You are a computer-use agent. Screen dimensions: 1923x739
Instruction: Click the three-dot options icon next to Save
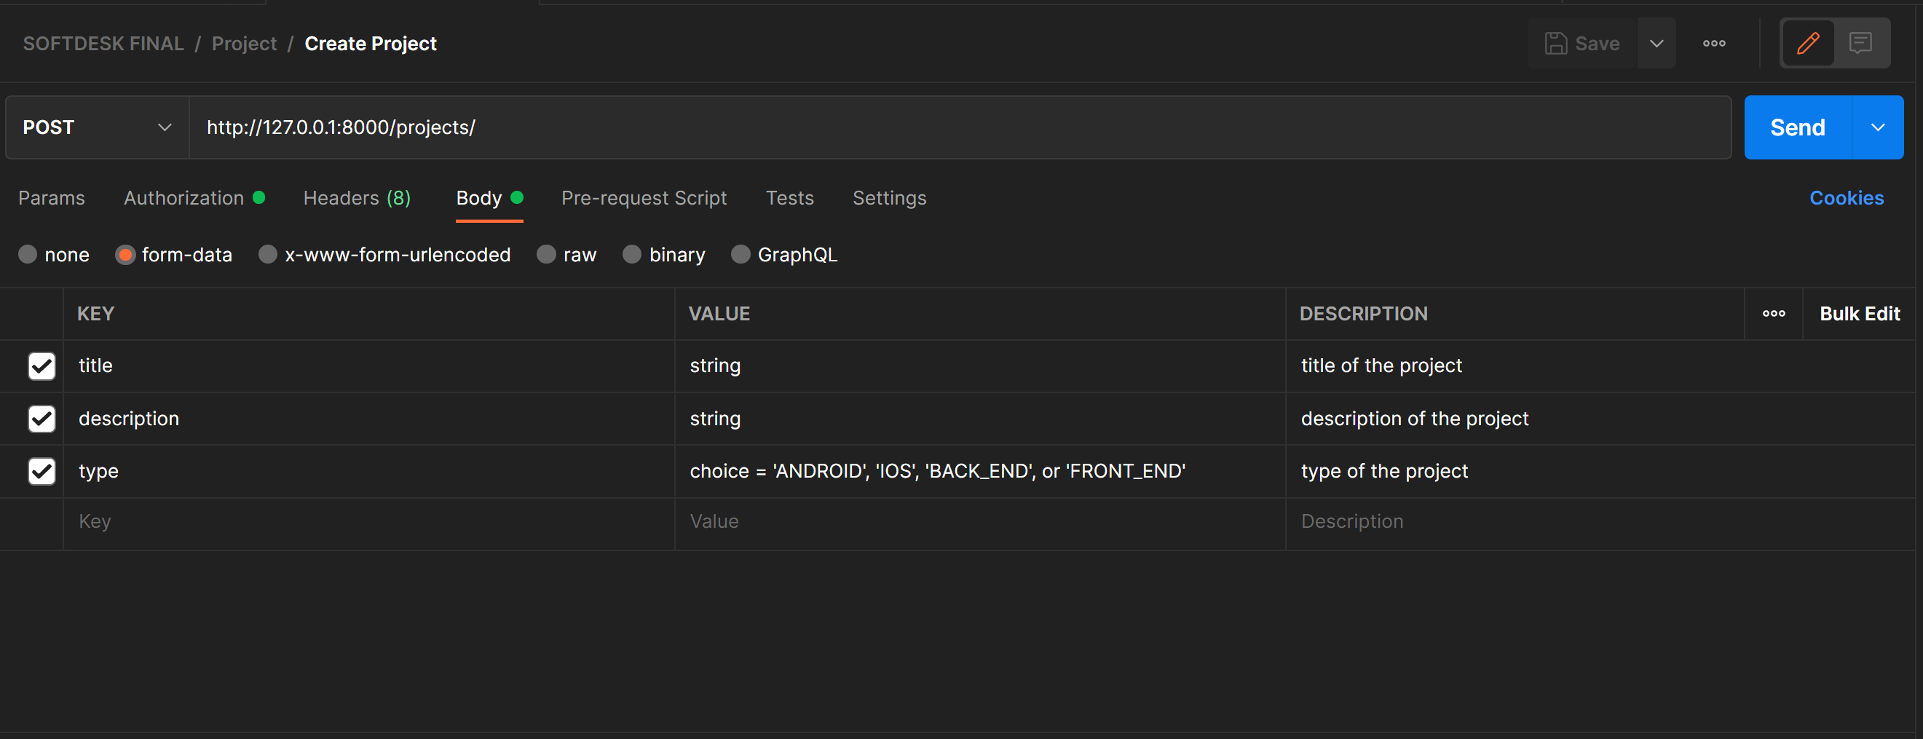pyautogui.click(x=1714, y=43)
